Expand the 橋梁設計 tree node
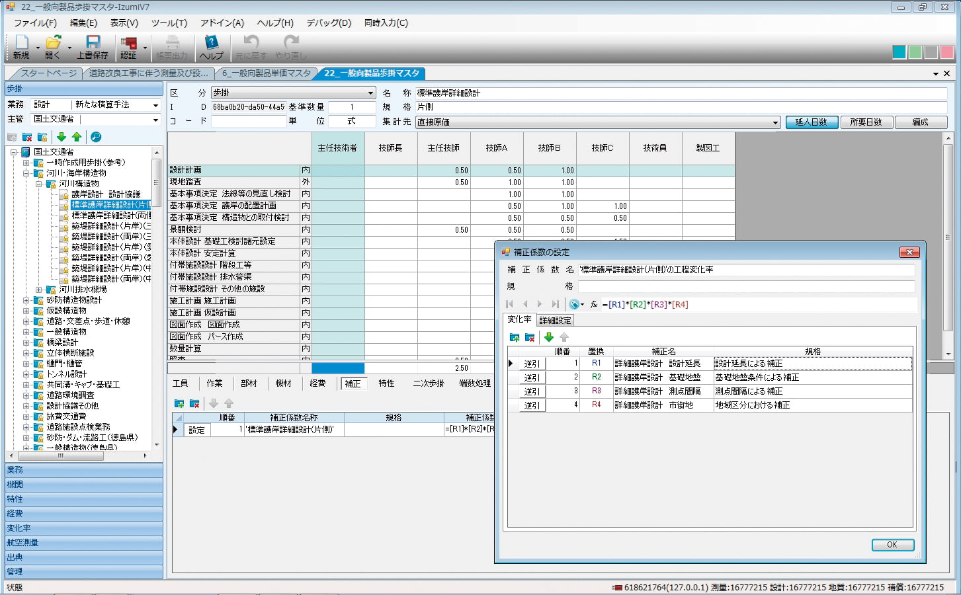961x595 pixels. click(x=26, y=342)
